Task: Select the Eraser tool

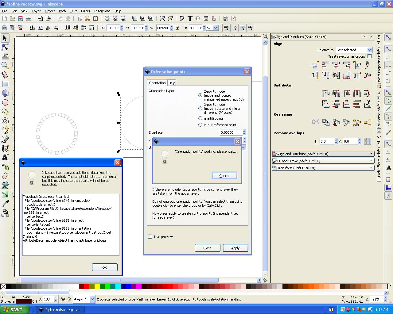Action: click(x=5, y=176)
